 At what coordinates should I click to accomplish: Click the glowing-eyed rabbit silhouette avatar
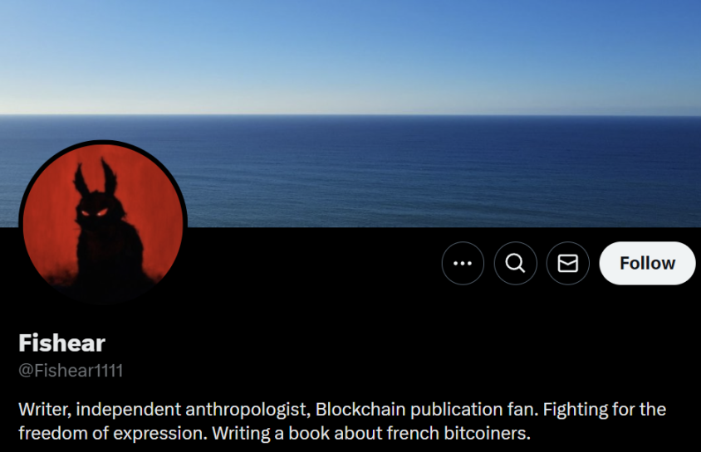pos(103,223)
